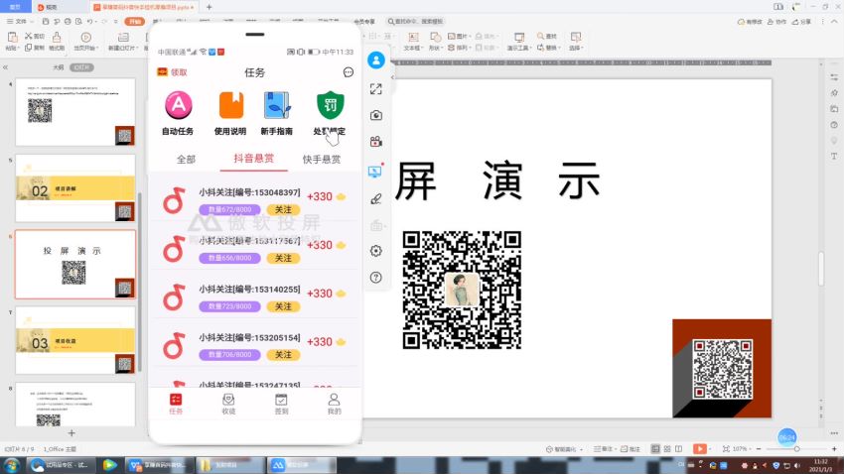Open the 收徒 bottom navigation icon
The image size is (844, 474).
coord(228,404)
